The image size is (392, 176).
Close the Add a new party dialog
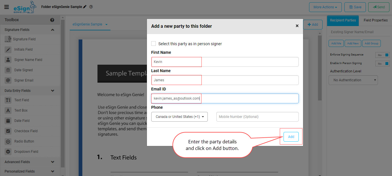(297, 26)
